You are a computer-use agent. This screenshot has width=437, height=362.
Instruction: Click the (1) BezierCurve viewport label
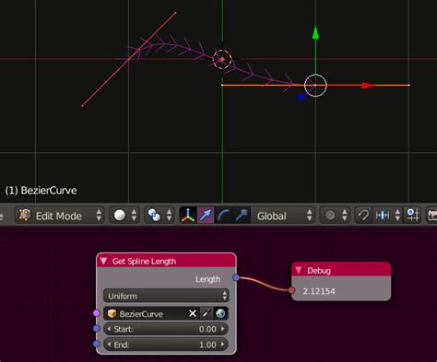click(x=41, y=191)
